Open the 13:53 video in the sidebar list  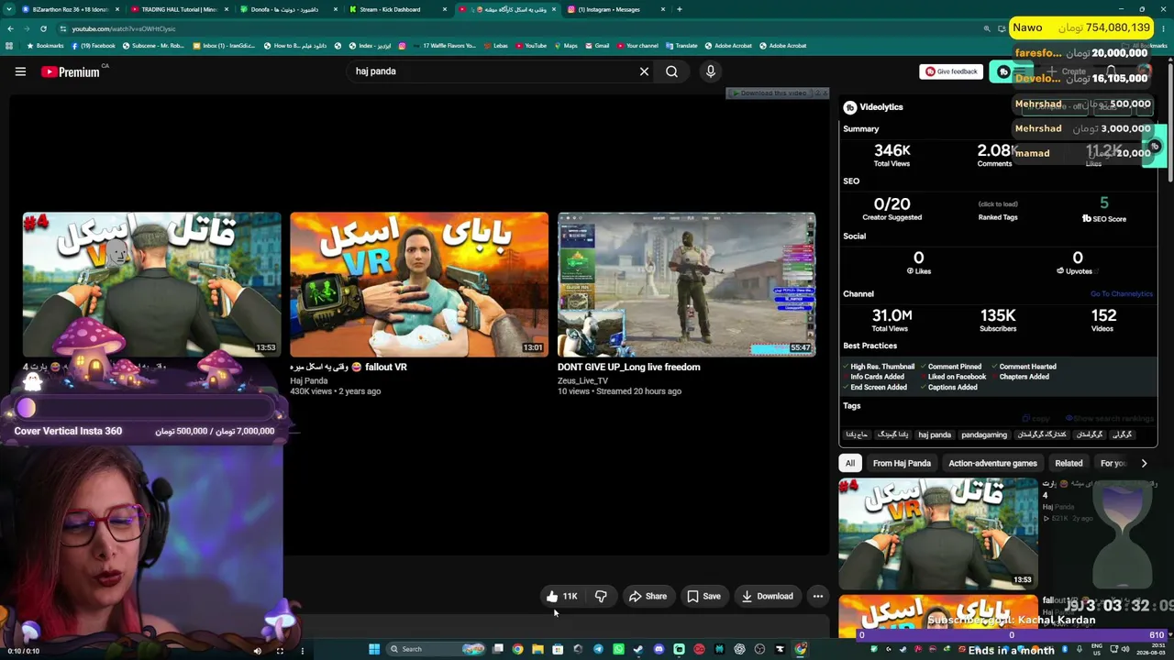[938, 533]
